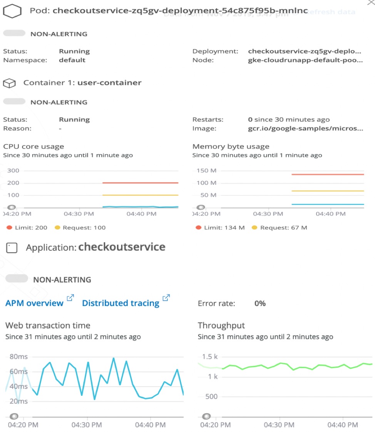Toggle the yellow Memory Request: 67 M legend
The height and width of the screenshot is (432, 375).
(280, 228)
